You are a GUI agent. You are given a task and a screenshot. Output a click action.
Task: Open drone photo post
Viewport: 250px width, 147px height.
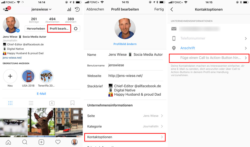[14, 122]
